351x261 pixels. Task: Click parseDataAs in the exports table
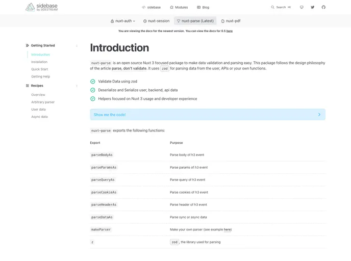(x=102, y=217)
